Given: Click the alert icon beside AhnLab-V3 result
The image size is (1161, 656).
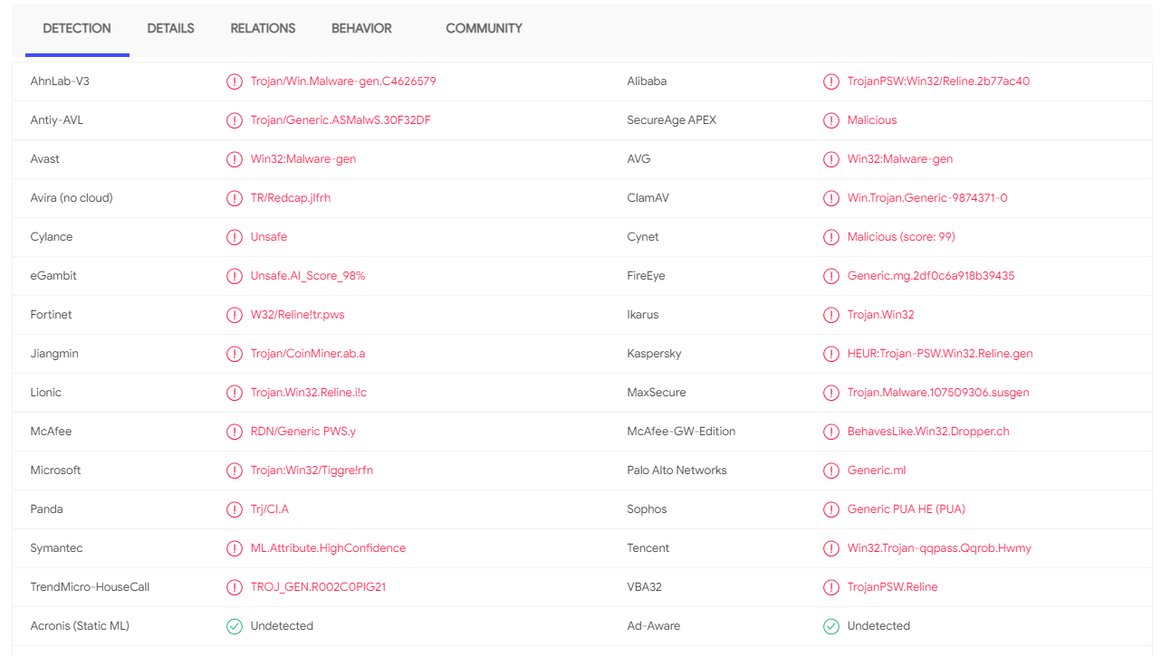Looking at the screenshot, I should click(235, 81).
